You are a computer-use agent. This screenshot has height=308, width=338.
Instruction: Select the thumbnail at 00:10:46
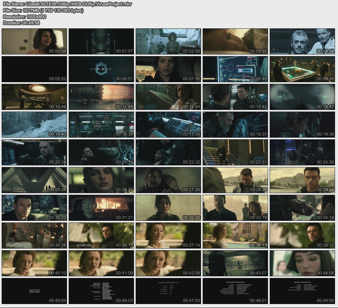[x=34, y=97]
